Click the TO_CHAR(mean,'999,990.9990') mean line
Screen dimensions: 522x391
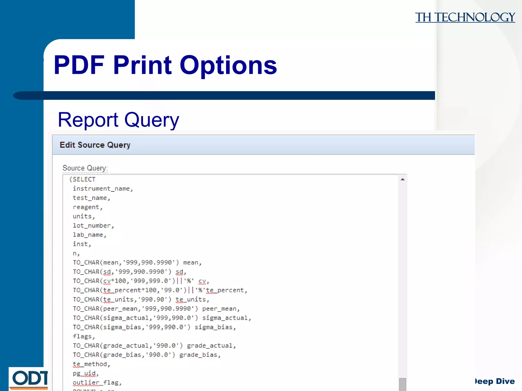[x=137, y=262]
